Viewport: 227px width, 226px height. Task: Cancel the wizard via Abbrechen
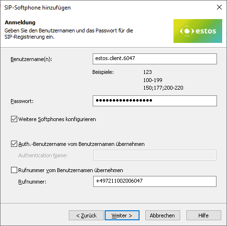162,216
